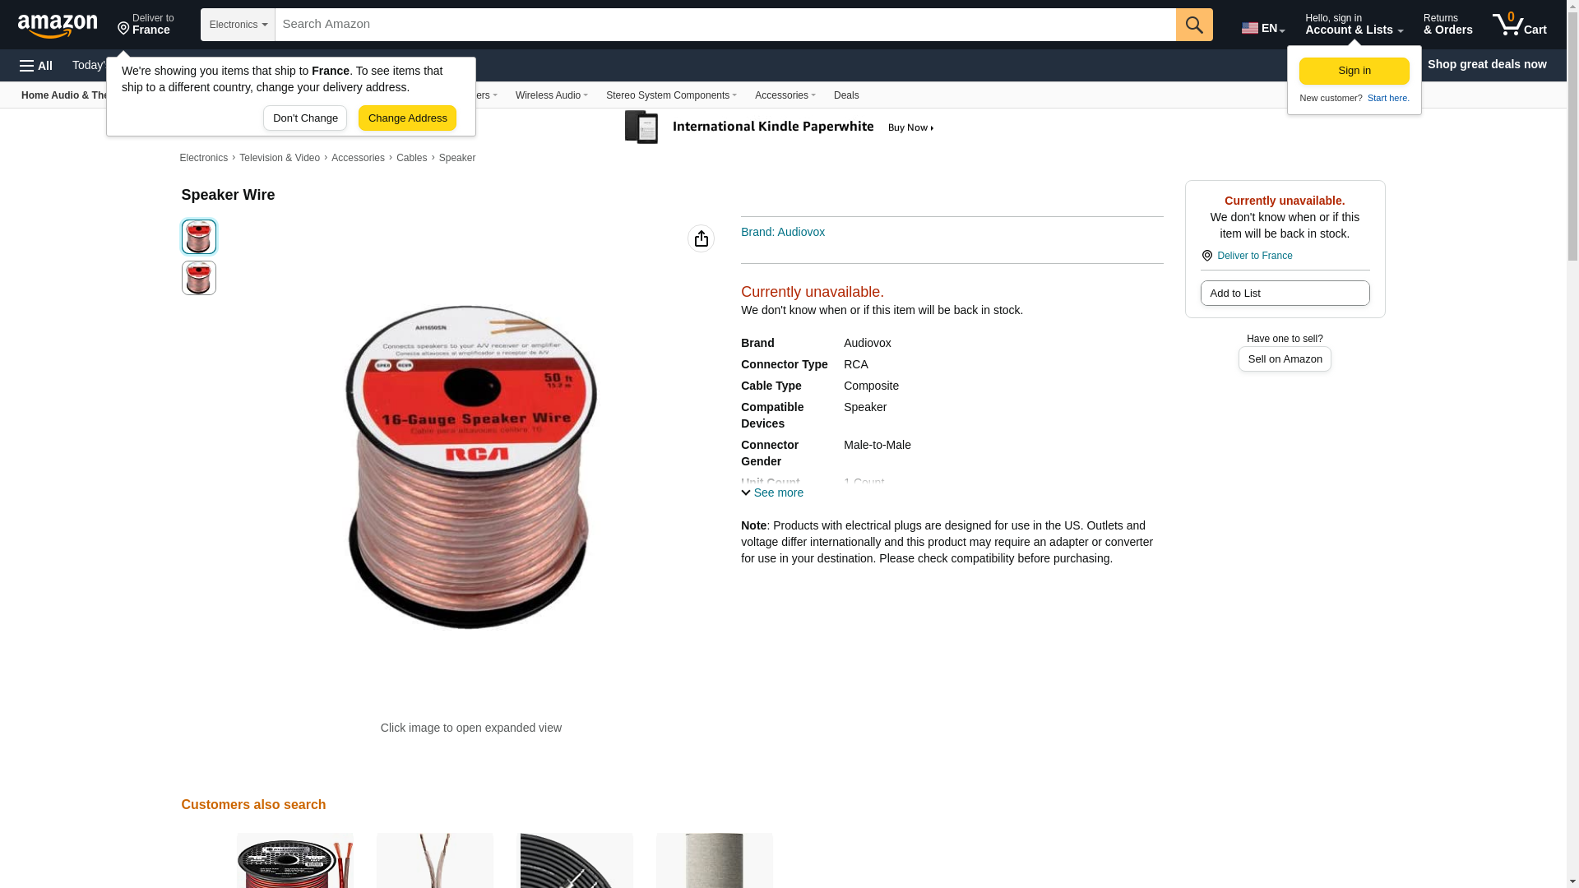Open the shopping cart

tap(1520, 25)
